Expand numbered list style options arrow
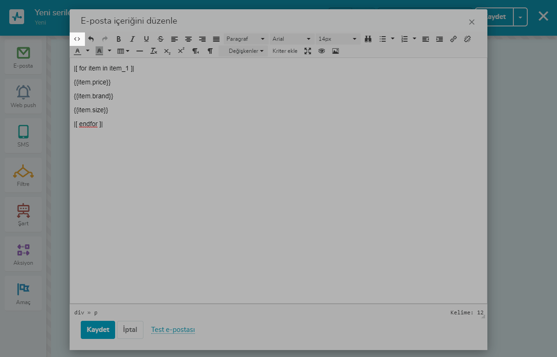The height and width of the screenshot is (357, 557). click(x=415, y=39)
